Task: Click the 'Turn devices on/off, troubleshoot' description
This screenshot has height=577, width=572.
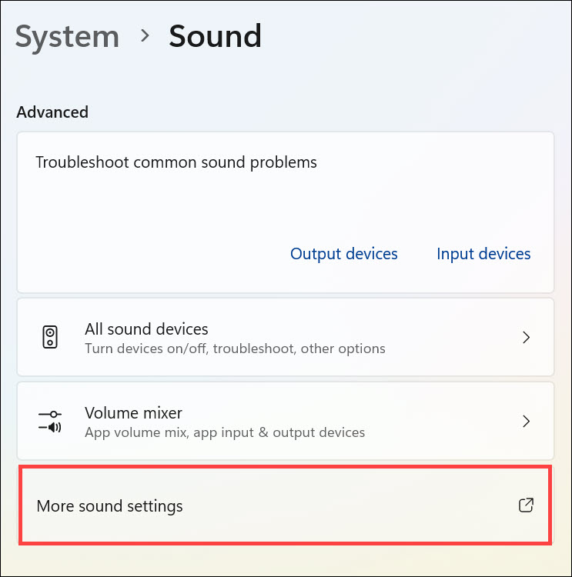Action: click(235, 349)
